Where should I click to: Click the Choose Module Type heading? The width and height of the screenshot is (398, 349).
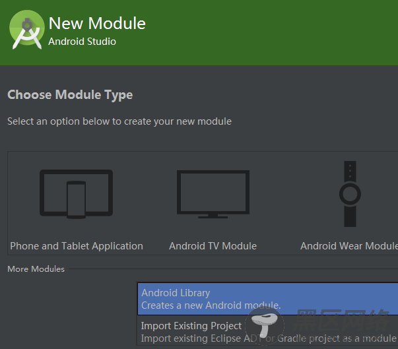[70, 95]
